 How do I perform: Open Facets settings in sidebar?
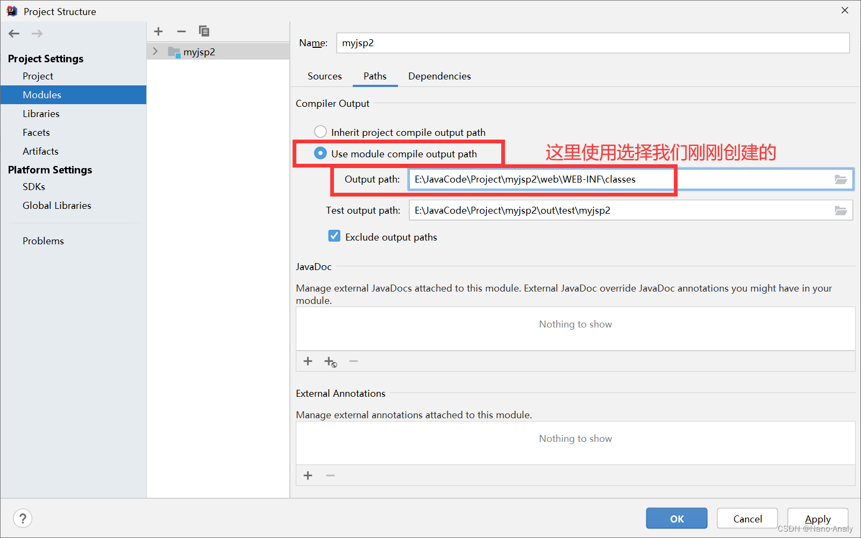click(73, 133)
